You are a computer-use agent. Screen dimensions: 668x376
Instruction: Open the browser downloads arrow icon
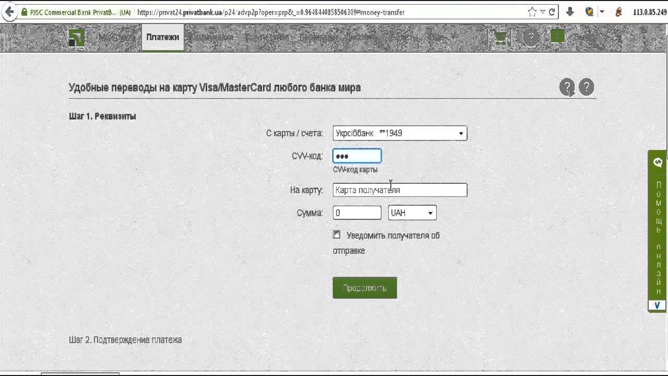pyautogui.click(x=570, y=11)
